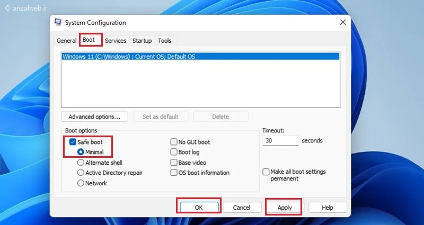Viewport: 424px width, 225px height.
Task: Confirm with the OK button
Action: [x=199, y=208]
